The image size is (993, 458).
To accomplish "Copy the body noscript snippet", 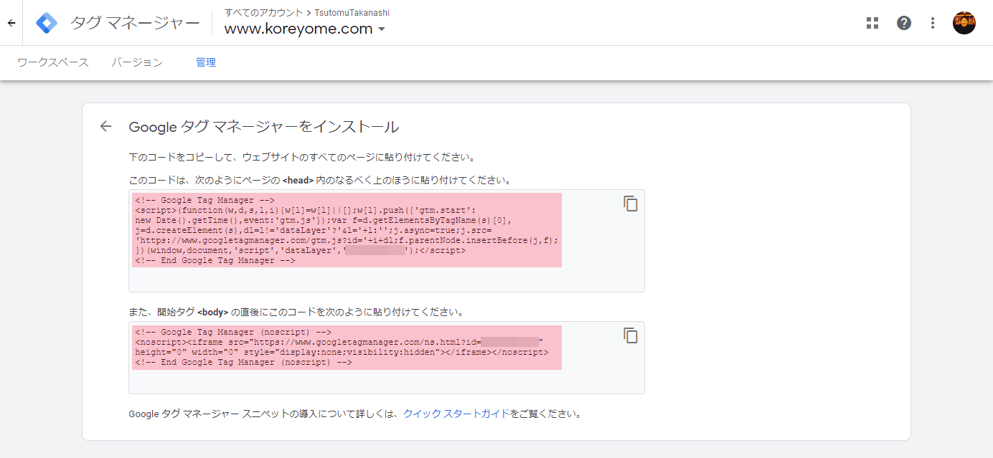I will [x=630, y=335].
